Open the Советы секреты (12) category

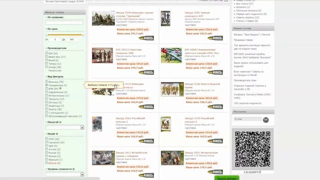click(248, 17)
